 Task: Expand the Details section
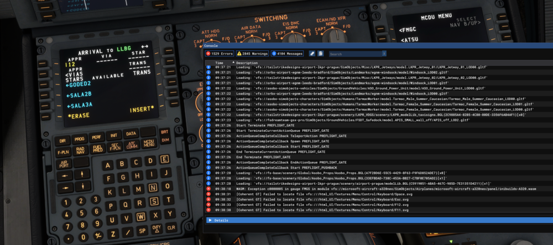[221, 220]
